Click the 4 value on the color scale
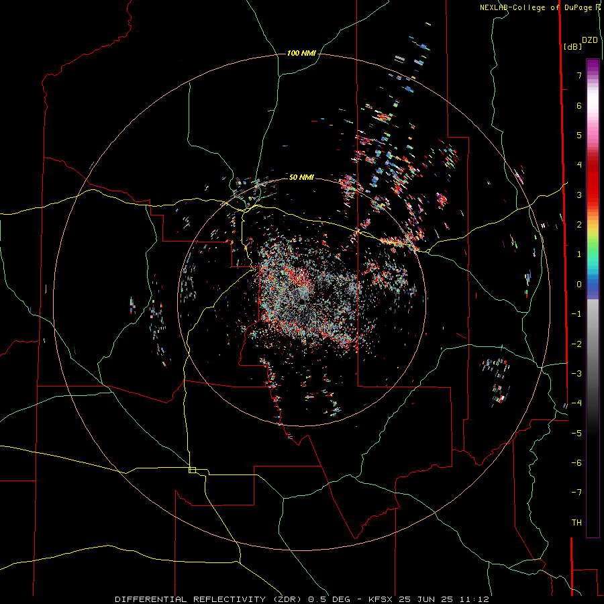Viewport: 604px width, 604px height. point(579,165)
